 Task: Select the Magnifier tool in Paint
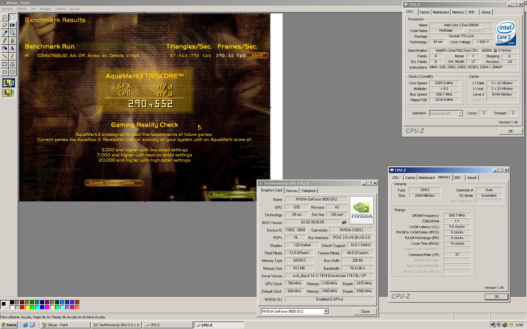[13, 33]
